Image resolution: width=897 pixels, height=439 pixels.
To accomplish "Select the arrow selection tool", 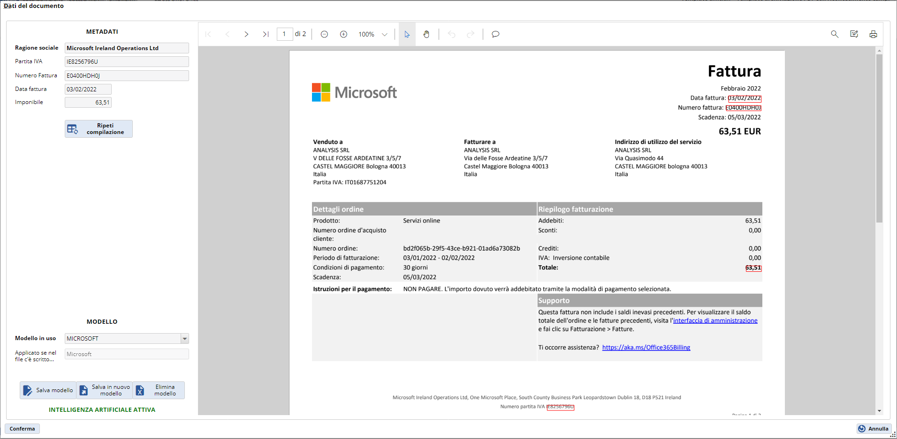I will 407,34.
